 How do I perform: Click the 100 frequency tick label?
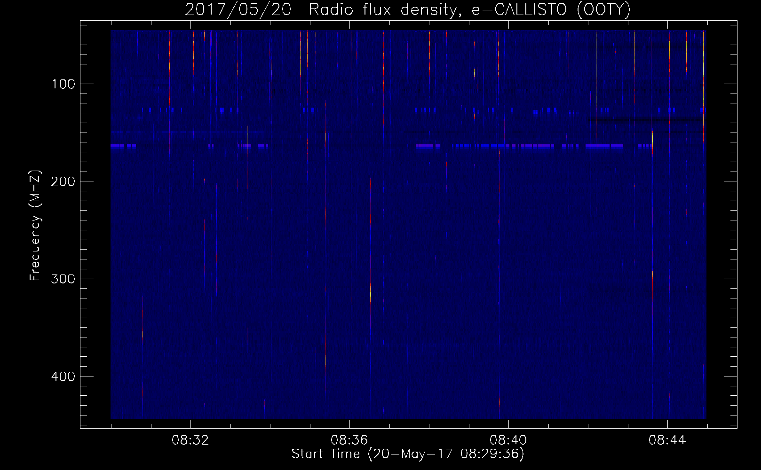coord(63,84)
